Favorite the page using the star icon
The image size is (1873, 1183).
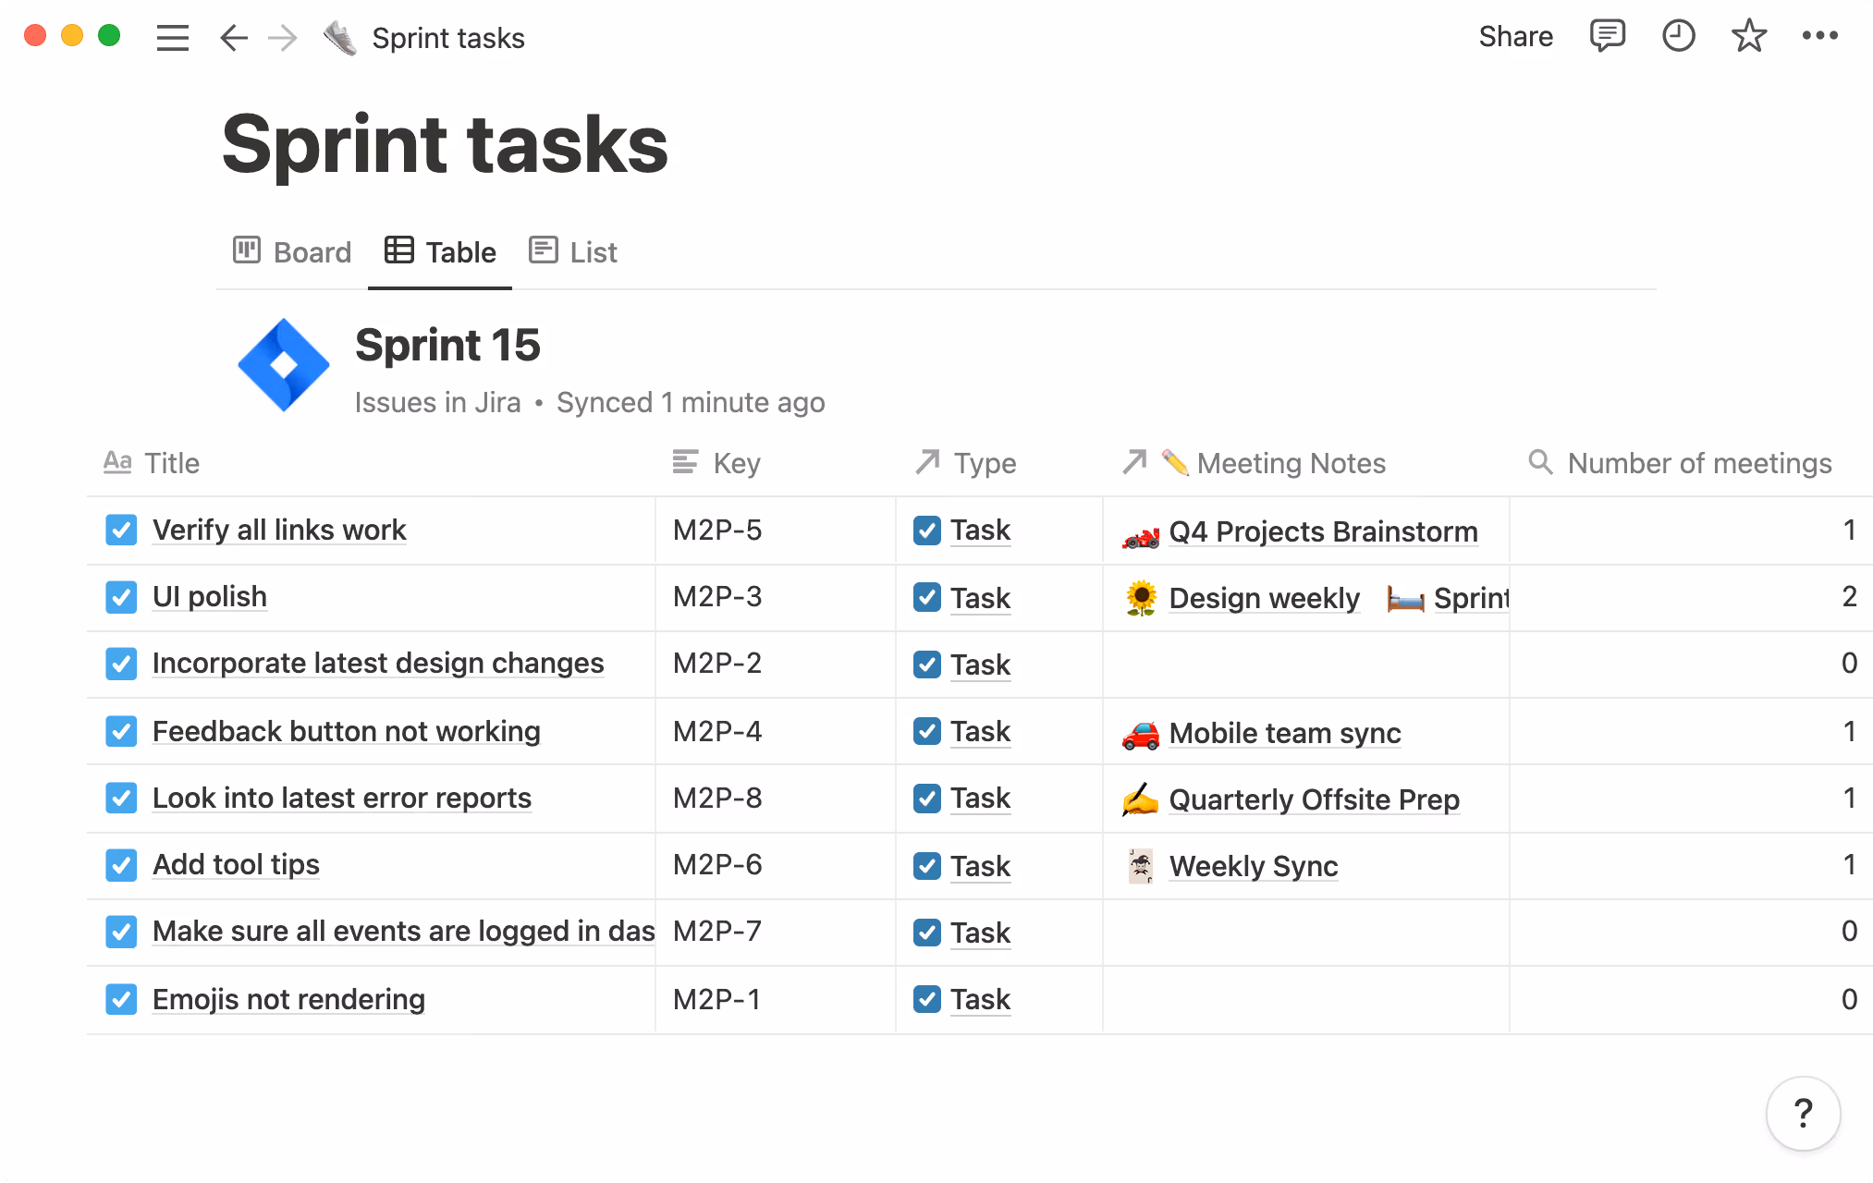click(1748, 36)
